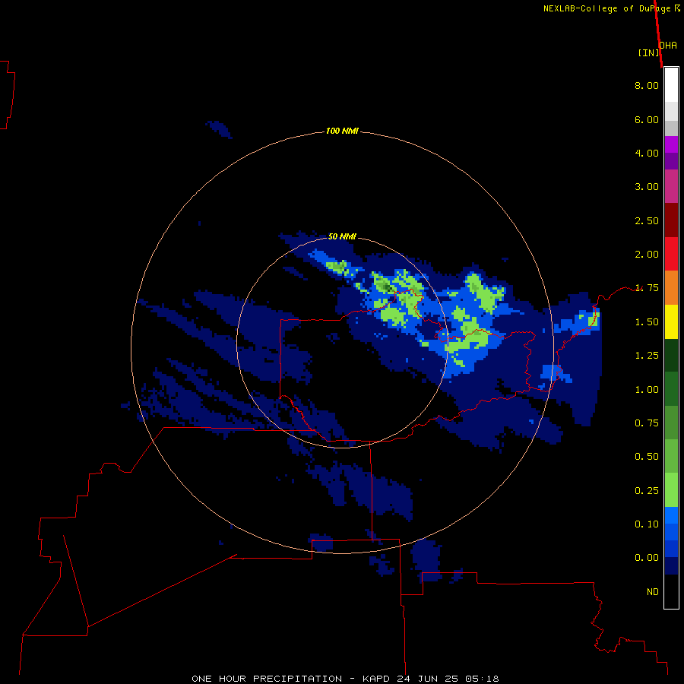Click the 0.10 legend value

[647, 524]
